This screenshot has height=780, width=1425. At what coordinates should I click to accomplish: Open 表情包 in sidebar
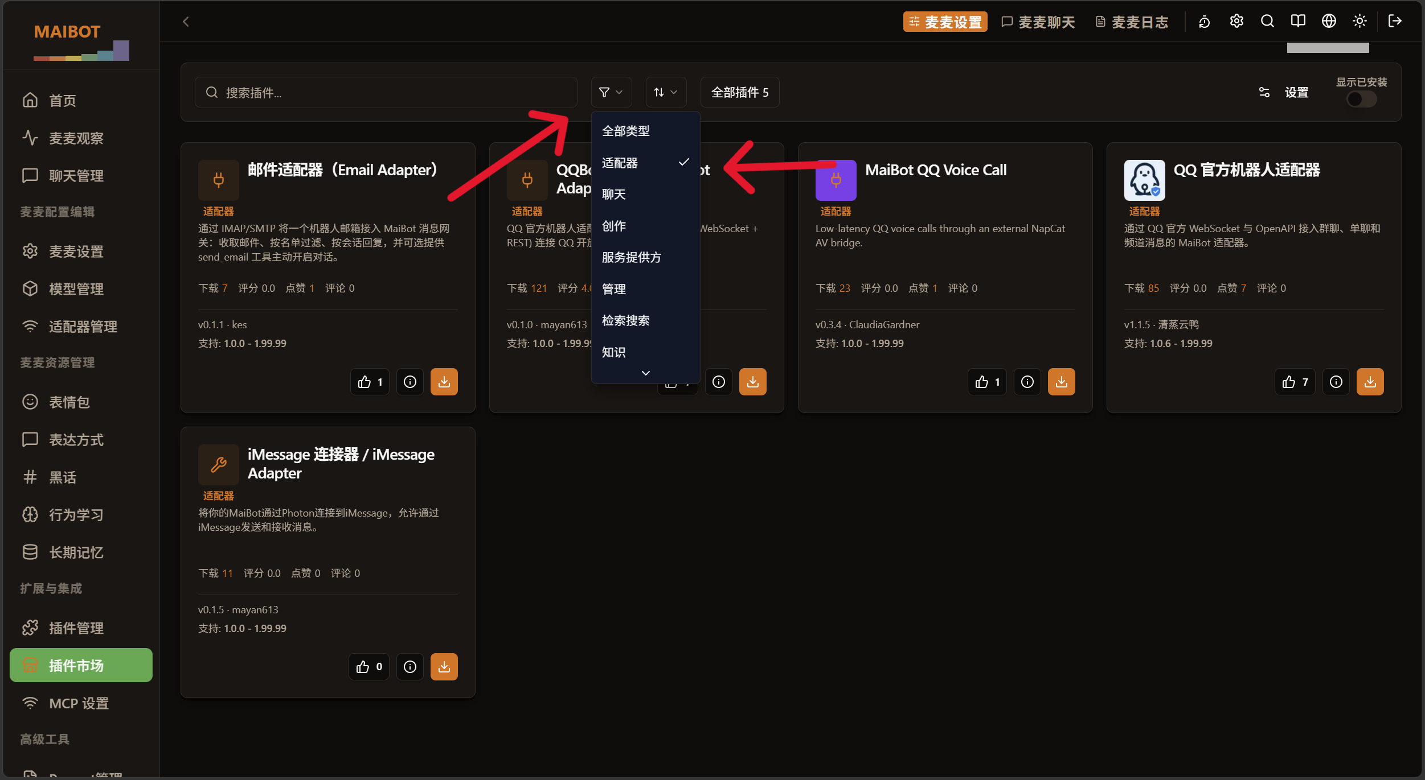pyautogui.click(x=81, y=402)
